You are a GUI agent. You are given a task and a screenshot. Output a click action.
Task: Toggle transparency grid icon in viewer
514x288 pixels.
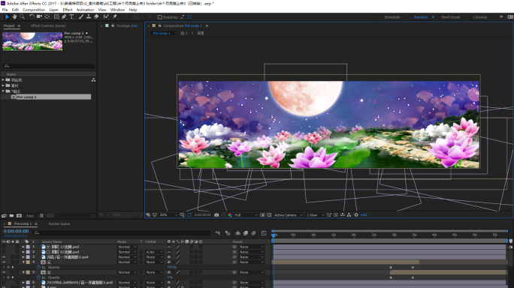tap(269, 215)
